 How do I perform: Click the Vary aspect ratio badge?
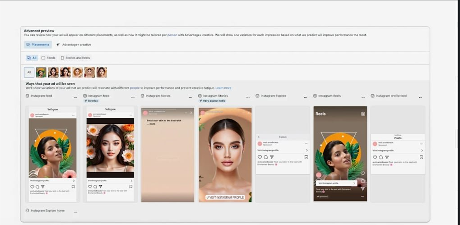pos(212,101)
